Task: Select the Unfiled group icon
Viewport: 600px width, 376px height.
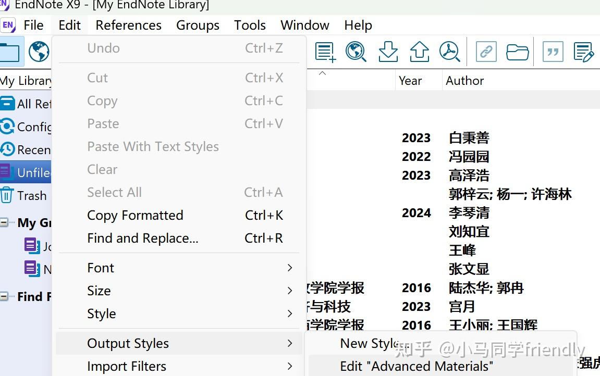Action: [x=7, y=172]
